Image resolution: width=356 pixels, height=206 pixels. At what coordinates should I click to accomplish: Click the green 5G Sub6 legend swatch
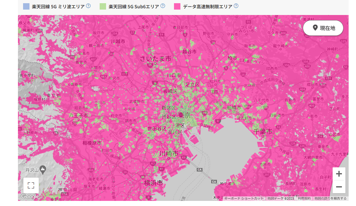pos(103,6)
